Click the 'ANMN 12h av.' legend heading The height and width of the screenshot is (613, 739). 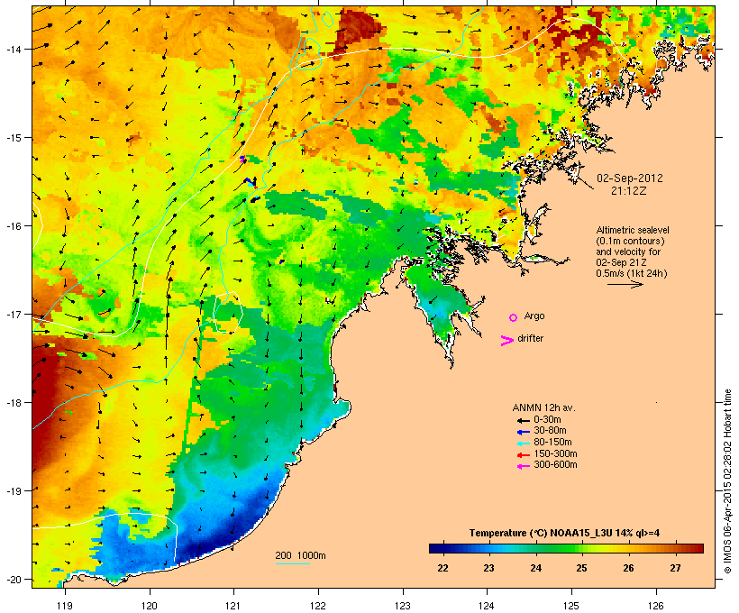point(543,407)
